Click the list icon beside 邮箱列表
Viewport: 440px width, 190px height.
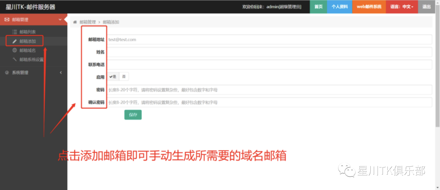tap(15, 32)
